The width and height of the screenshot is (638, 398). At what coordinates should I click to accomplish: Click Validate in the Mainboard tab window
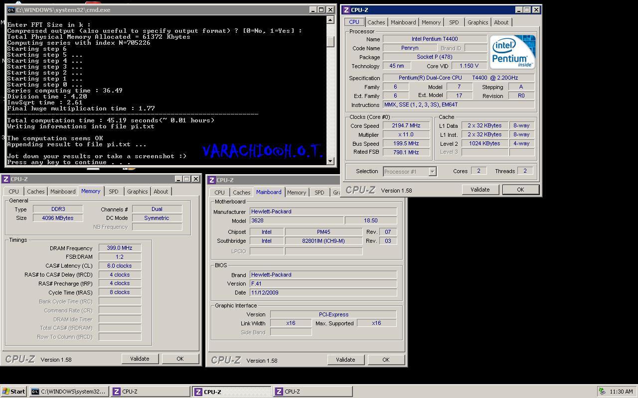coord(345,360)
